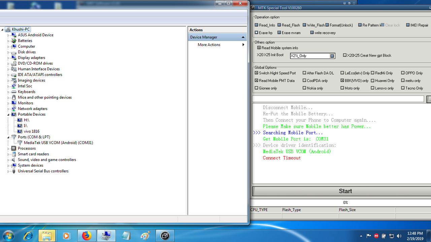Collapse the Khushi-PC root node
The height and width of the screenshot is (242, 431).
tap(2, 30)
